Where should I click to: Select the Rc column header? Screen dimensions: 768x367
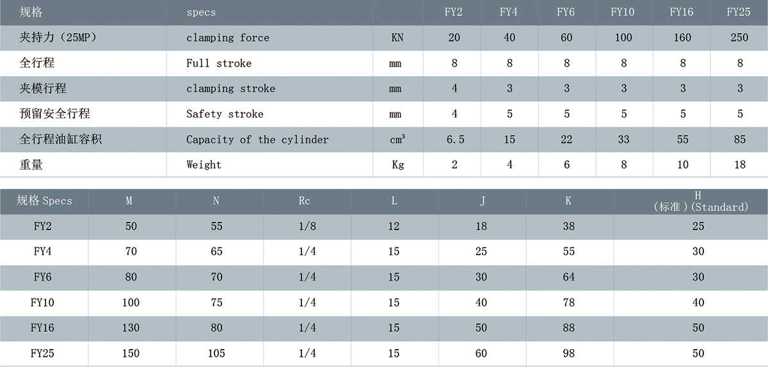click(305, 201)
